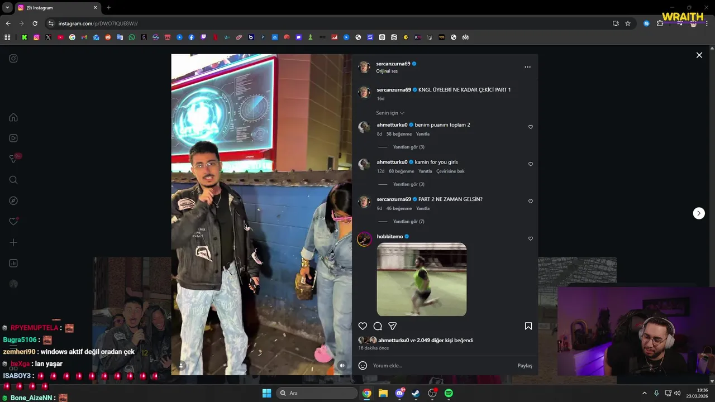715x402 pixels.
Task: Open Instagram home from sidebar
Action: click(13, 117)
